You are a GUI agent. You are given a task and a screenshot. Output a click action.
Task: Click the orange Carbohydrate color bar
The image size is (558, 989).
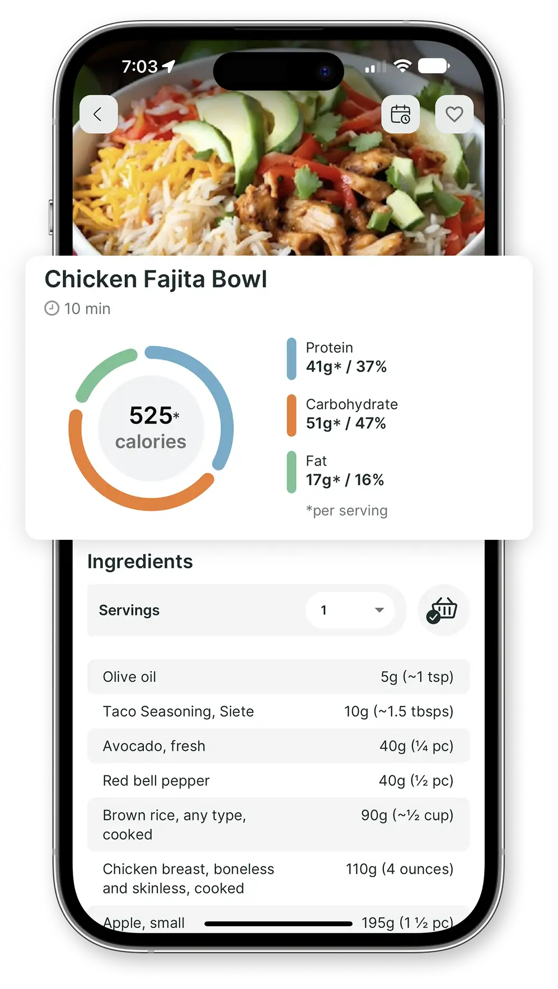292,415
